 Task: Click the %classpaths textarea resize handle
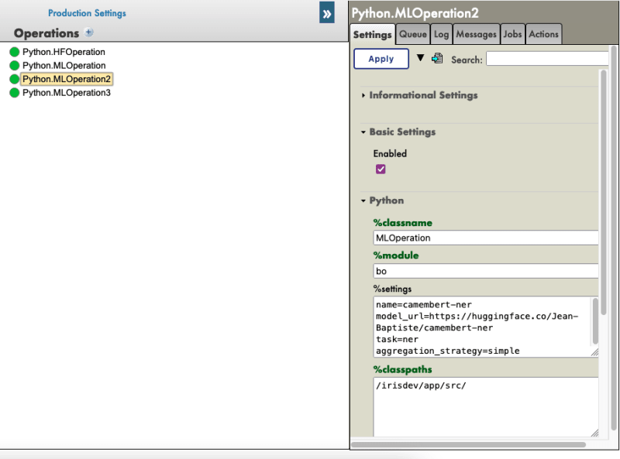tap(594, 433)
